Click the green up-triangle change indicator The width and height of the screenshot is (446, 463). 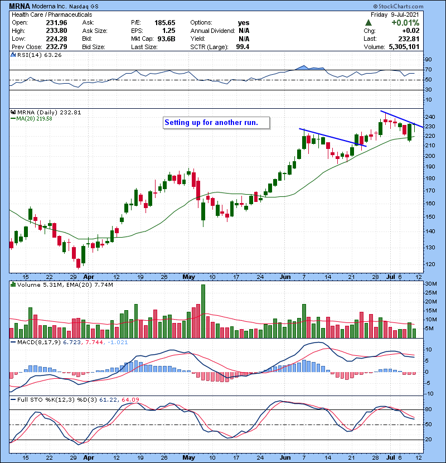pyautogui.click(x=368, y=23)
